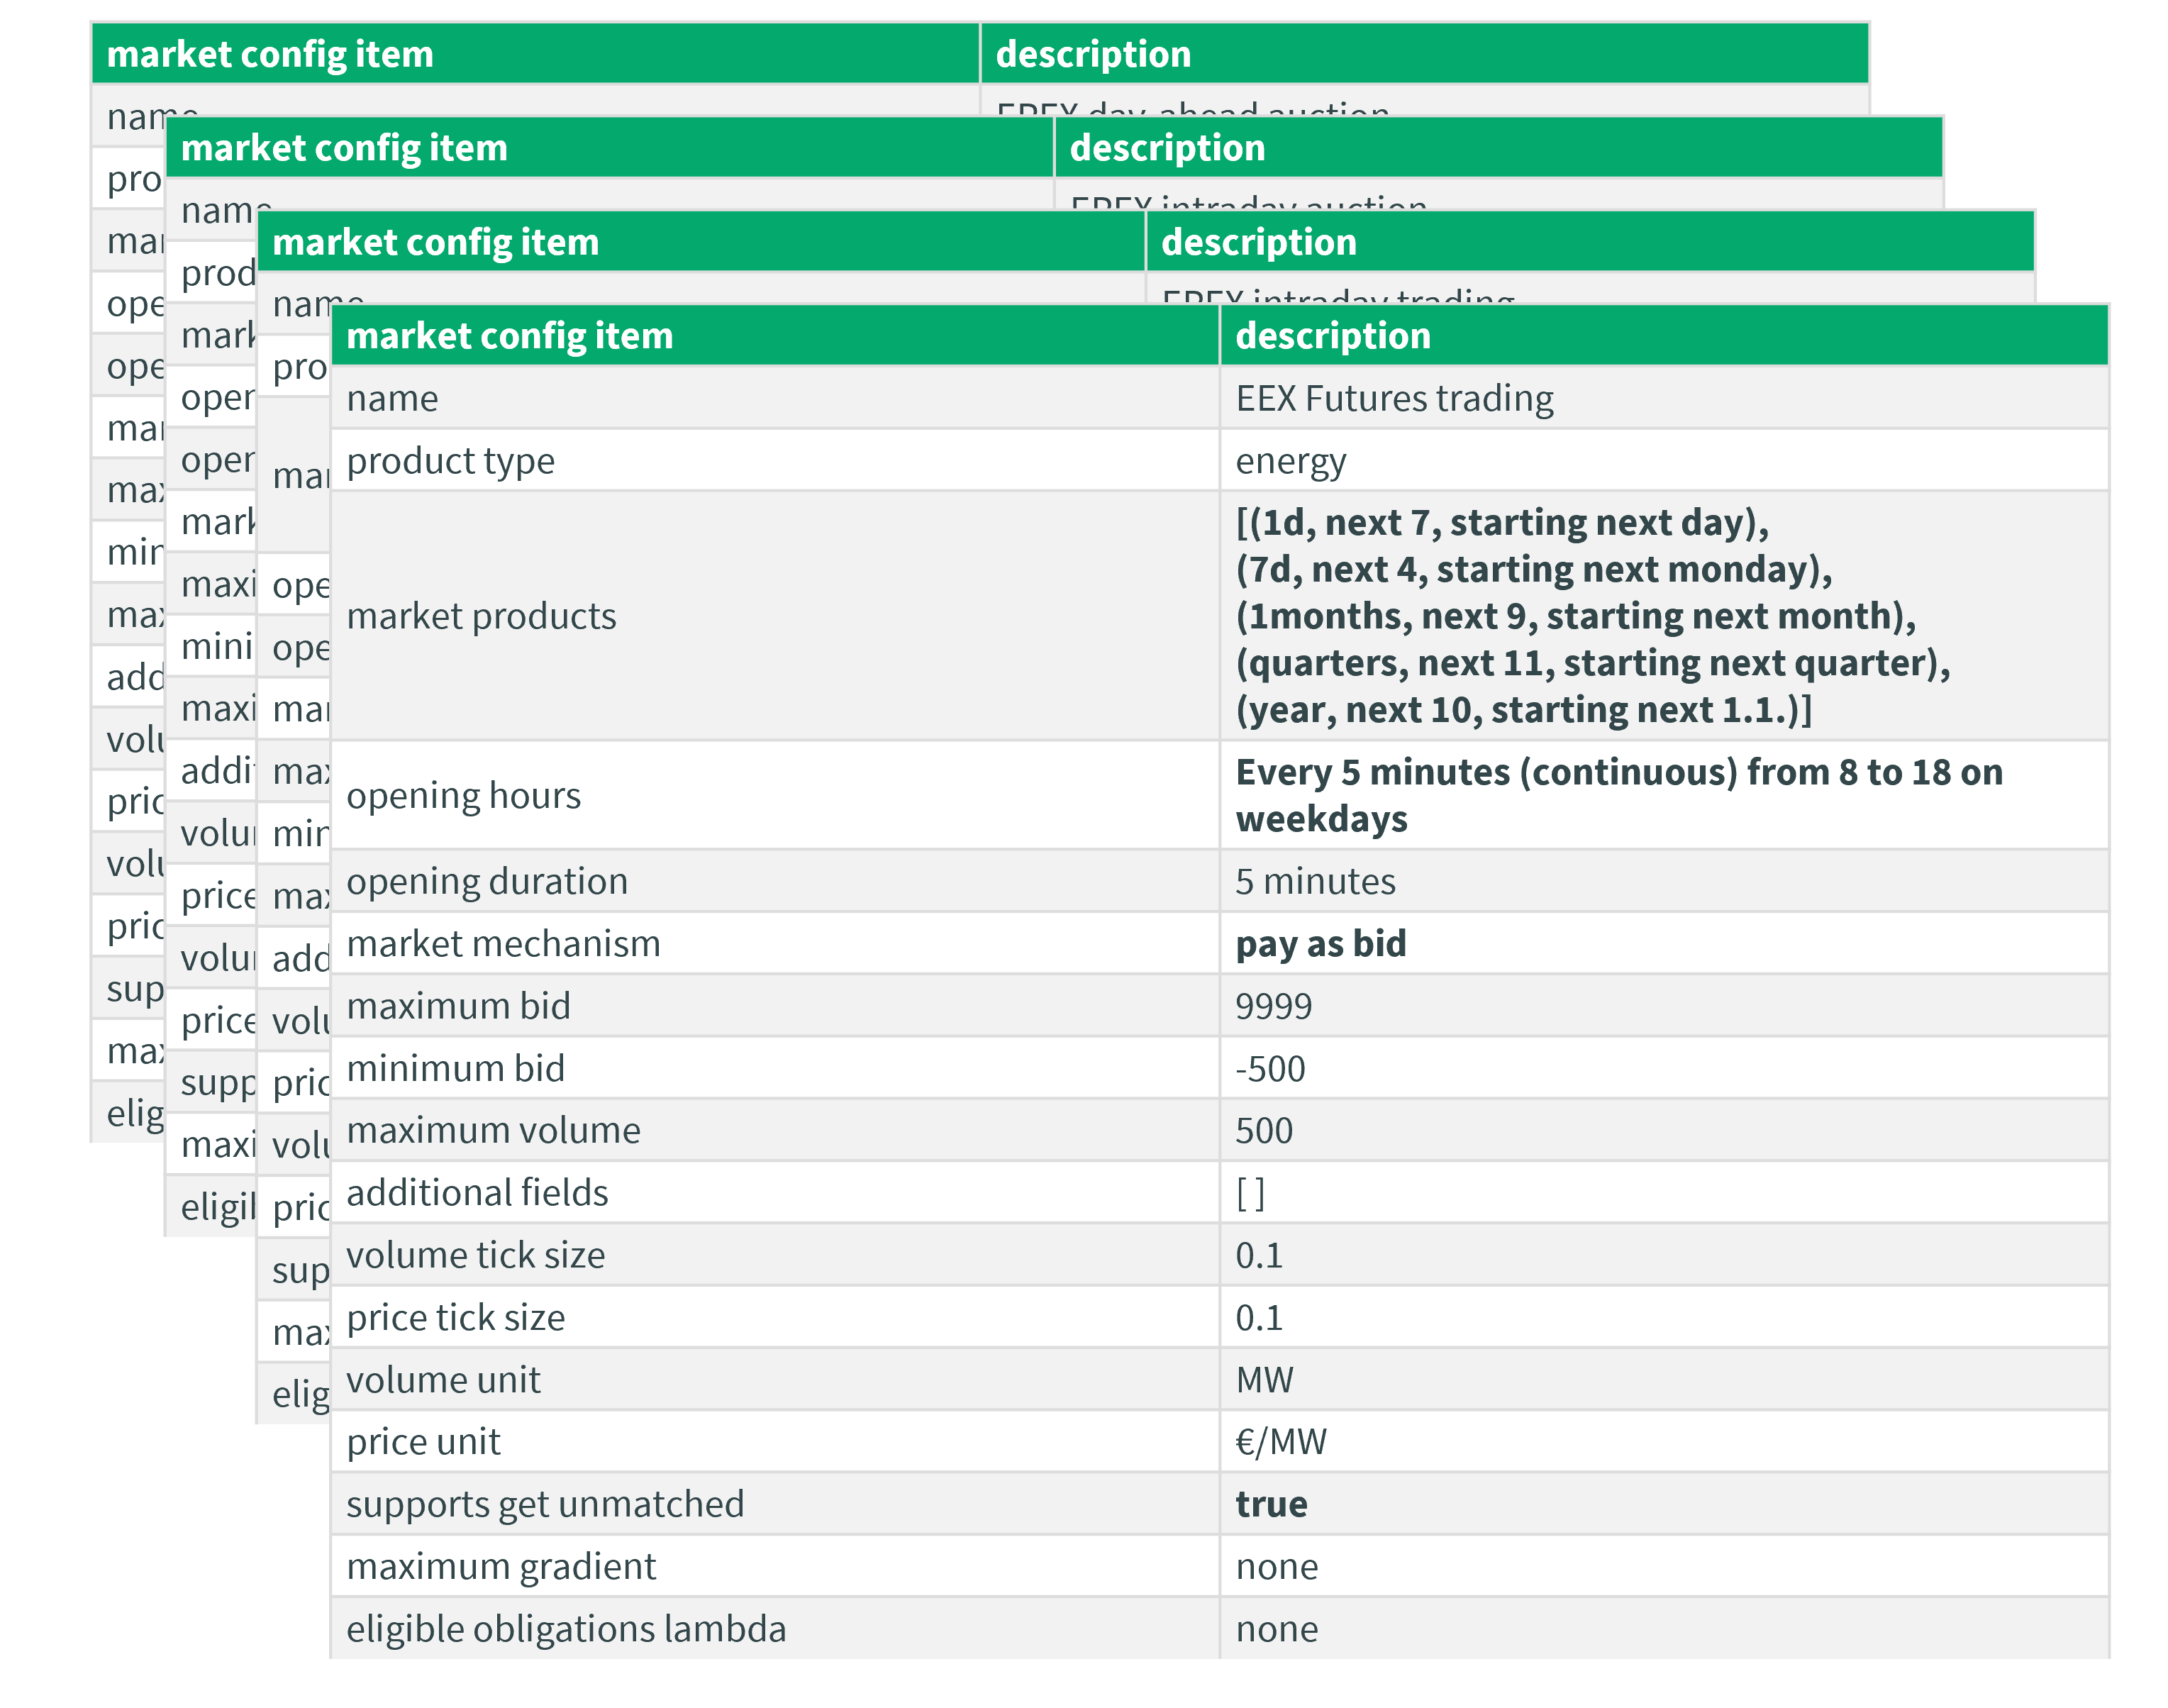
Task: Select the product type row label
Action: [450, 461]
